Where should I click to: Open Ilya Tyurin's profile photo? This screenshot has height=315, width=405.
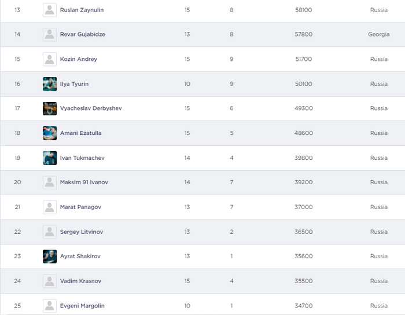[x=50, y=84]
